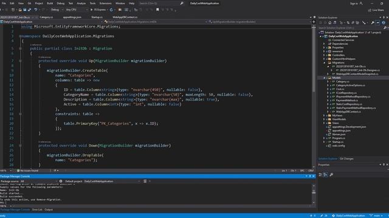Click the Property Pages wrench in Properties panel
Viewport: 389px width, 218px height.
pyautogui.click(x=331, y=175)
